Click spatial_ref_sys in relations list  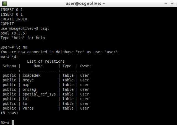pyautogui.click(x=39, y=94)
